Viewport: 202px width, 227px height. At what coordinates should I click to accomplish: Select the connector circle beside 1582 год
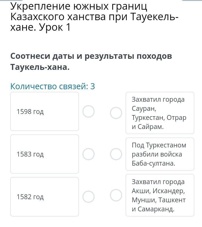88,197
